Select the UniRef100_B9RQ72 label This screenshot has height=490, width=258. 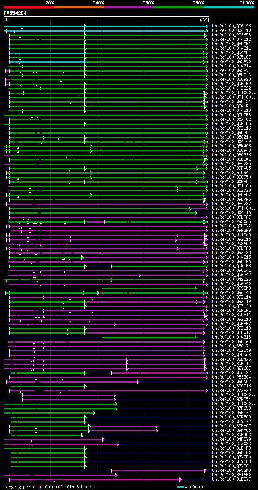pyautogui.click(x=231, y=412)
